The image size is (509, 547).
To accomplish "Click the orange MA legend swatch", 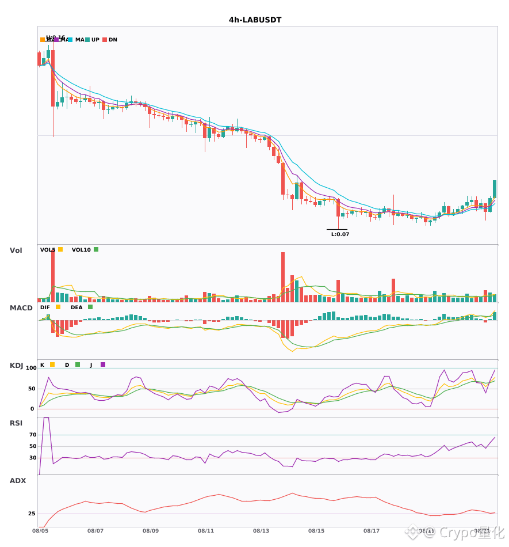I will coord(43,40).
